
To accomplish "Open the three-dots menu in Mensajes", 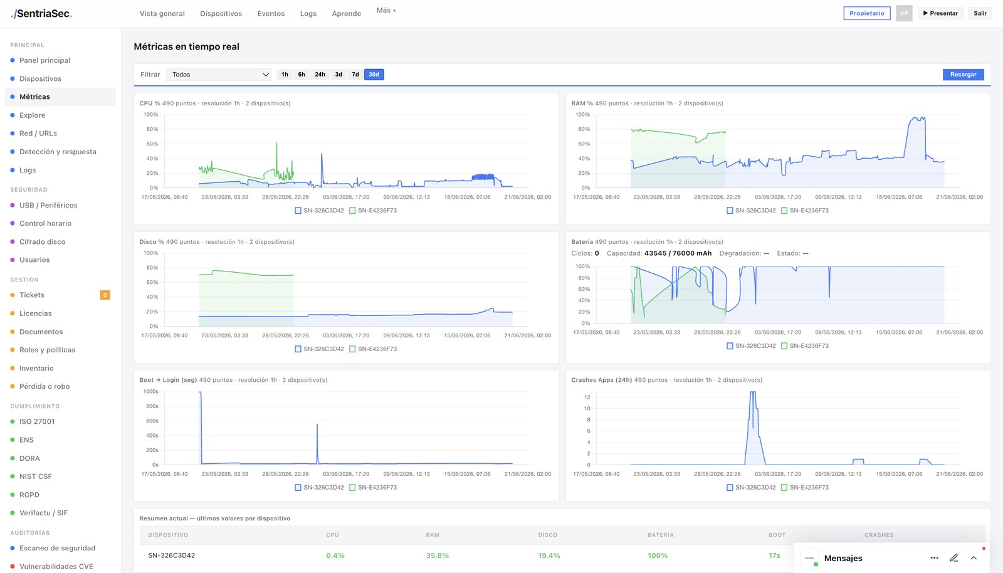I will (x=934, y=558).
